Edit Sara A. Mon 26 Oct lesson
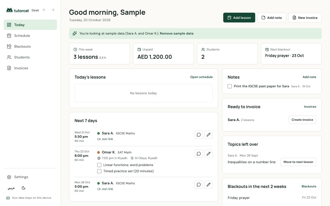This screenshot has width=330, height=206. pos(209,185)
